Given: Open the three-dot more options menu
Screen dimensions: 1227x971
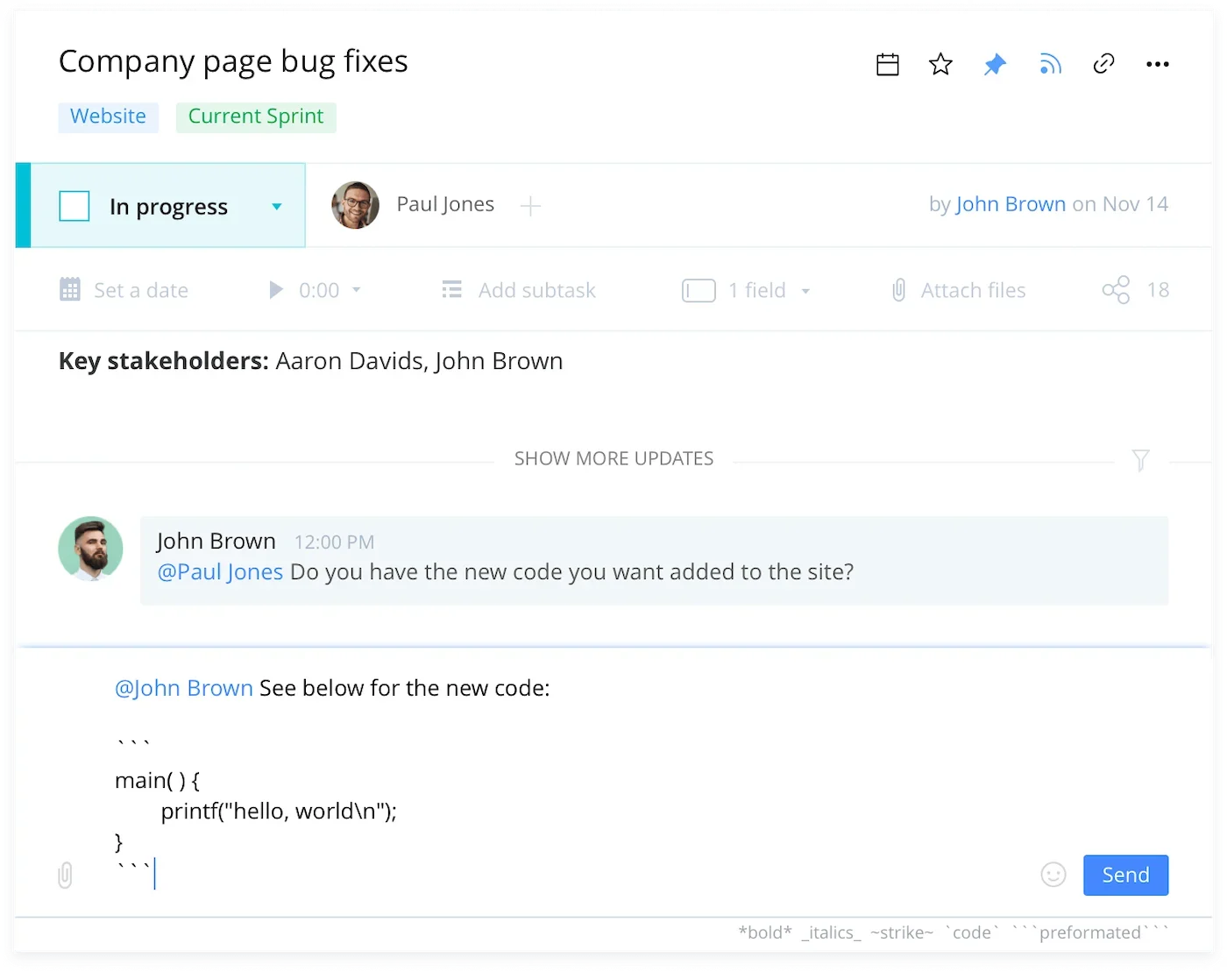Looking at the screenshot, I should (x=1158, y=64).
